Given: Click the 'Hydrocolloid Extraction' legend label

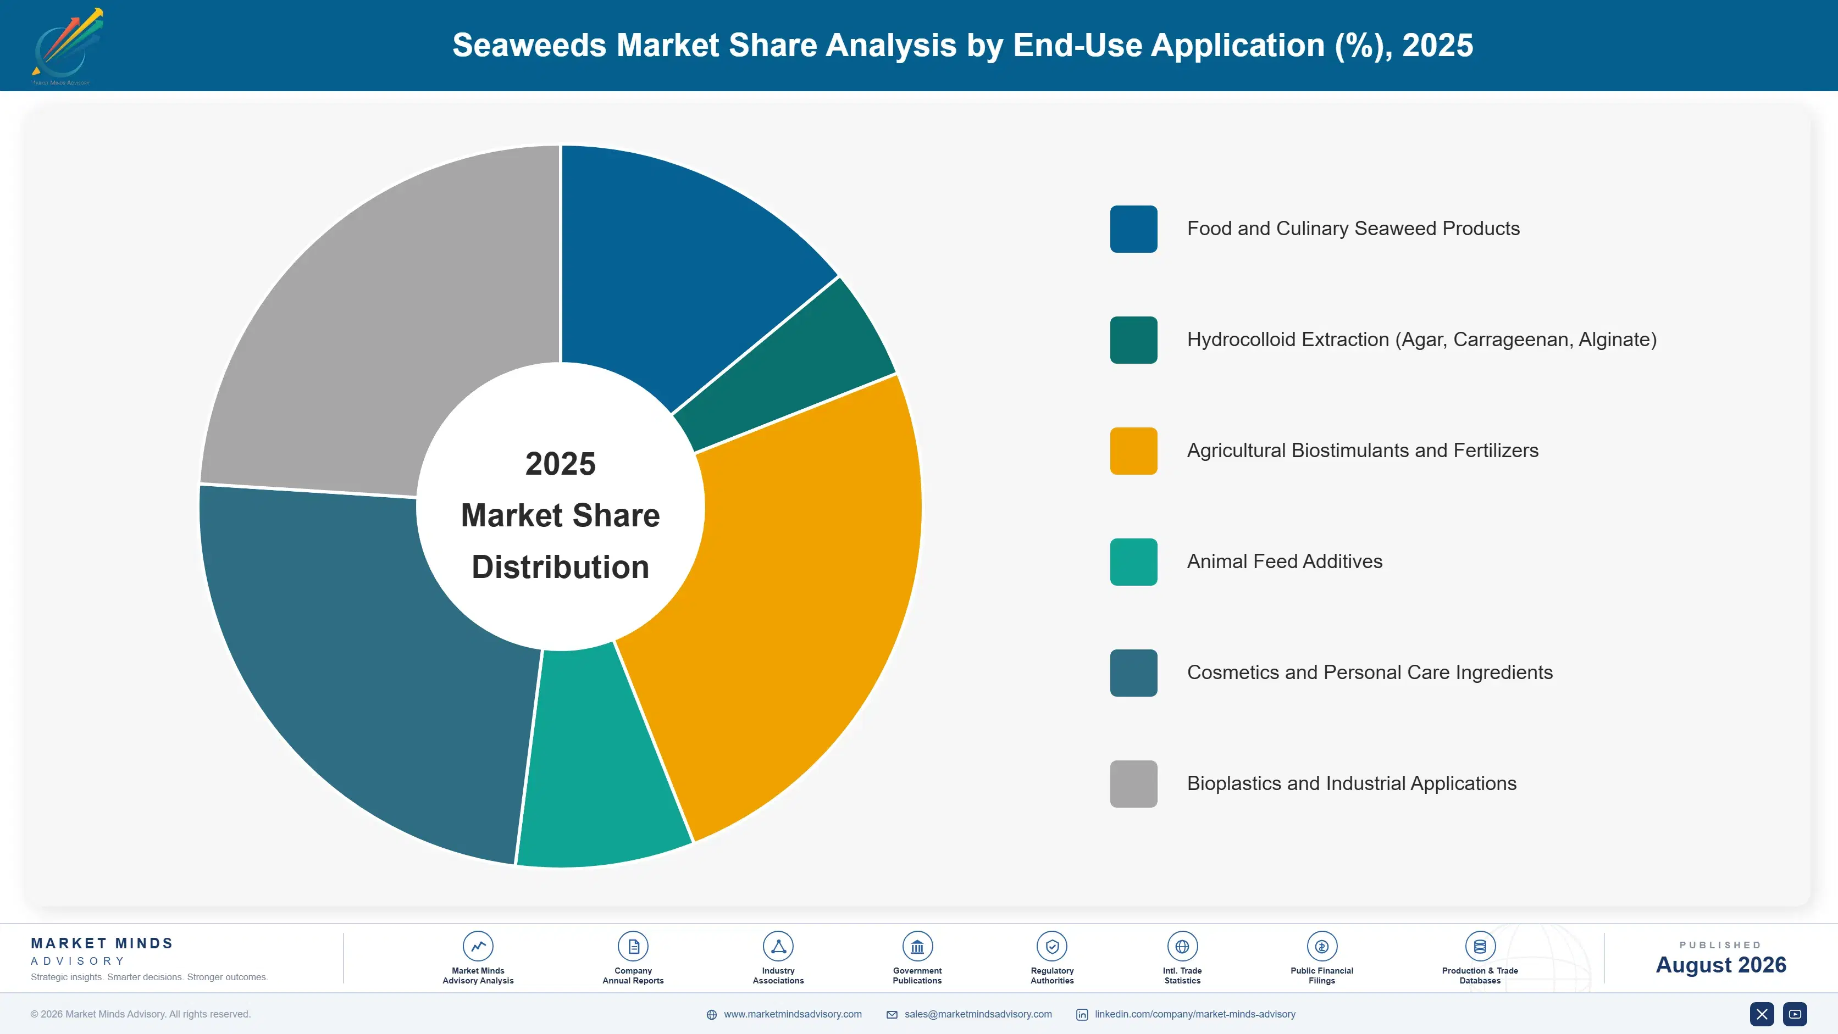Looking at the screenshot, I should point(1421,340).
